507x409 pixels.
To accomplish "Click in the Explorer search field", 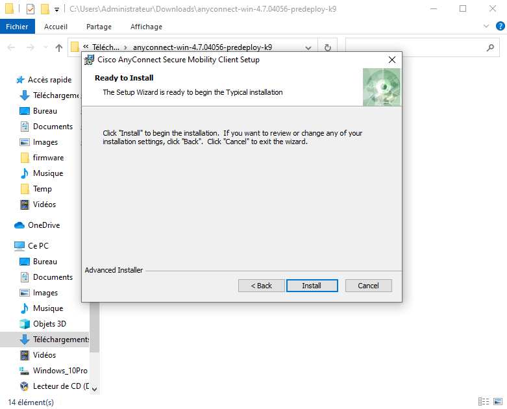I will pyautogui.click(x=415, y=47).
